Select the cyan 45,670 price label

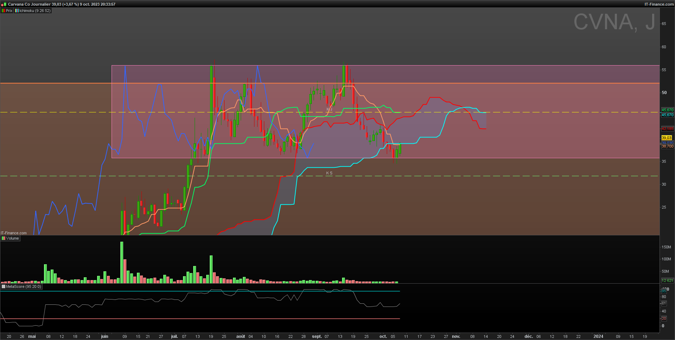tap(667, 115)
